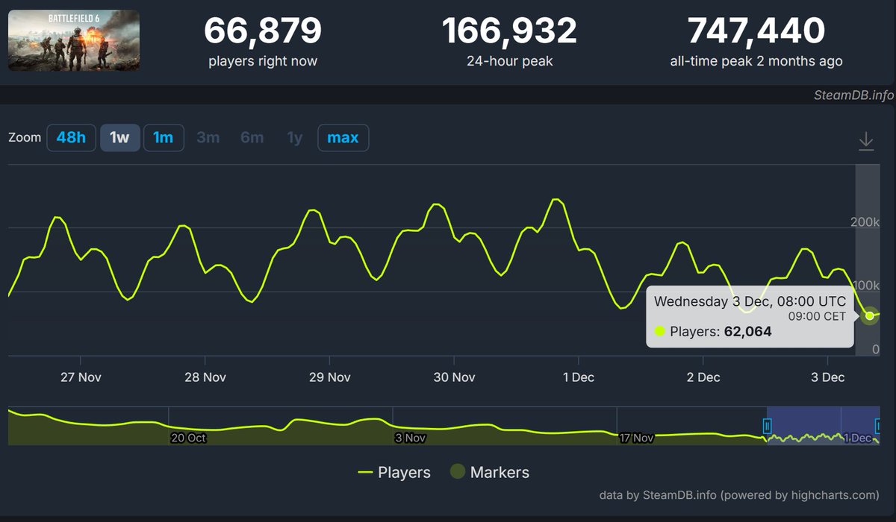Viewport: 896px width, 522px height.
Task: Click the 66,879 players right now figure
Action: click(263, 31)
